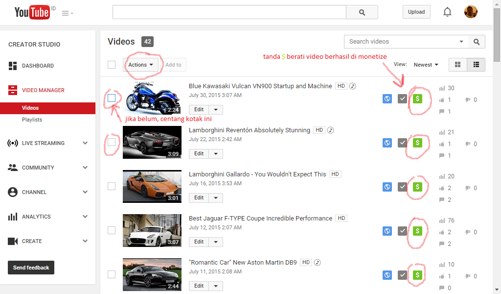The width and height of the screenshot is (501, 294).
Task: Open Edit dropdown arrow for Blue Kawasaki video
Action: coord(216,110)
